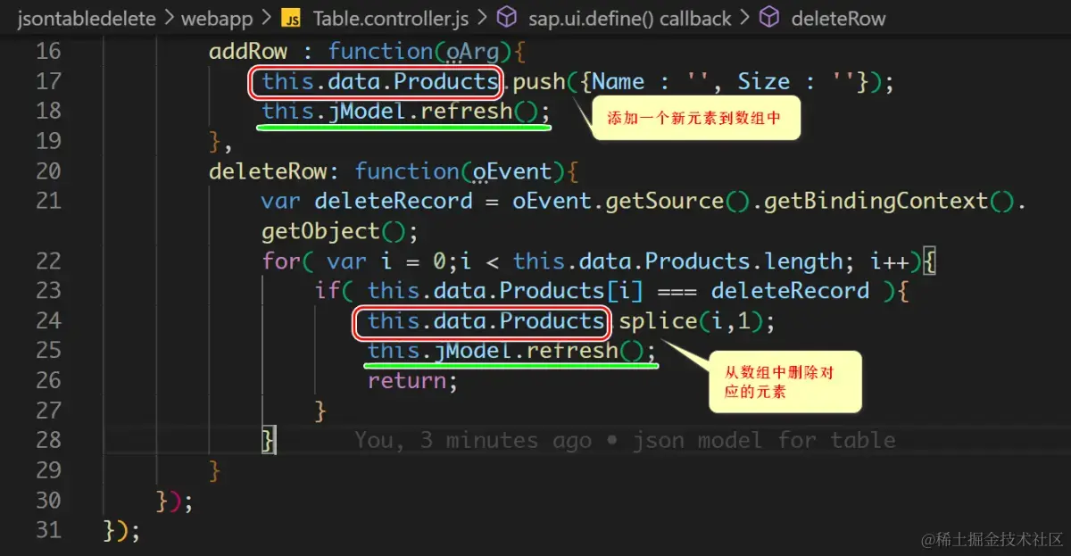Place cursor at highlighted closing brace line 28
The image size is (1071, 556).
tap(269, 441)
